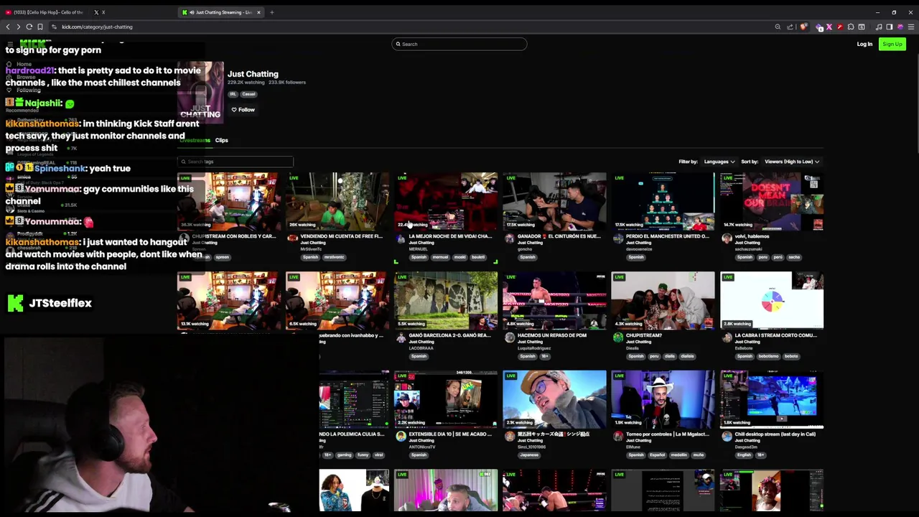Viewport: 919px width, 517px height.
Task: Click the LuquitaRodriguez channel avatar
Action: click(x=509, y=337)
